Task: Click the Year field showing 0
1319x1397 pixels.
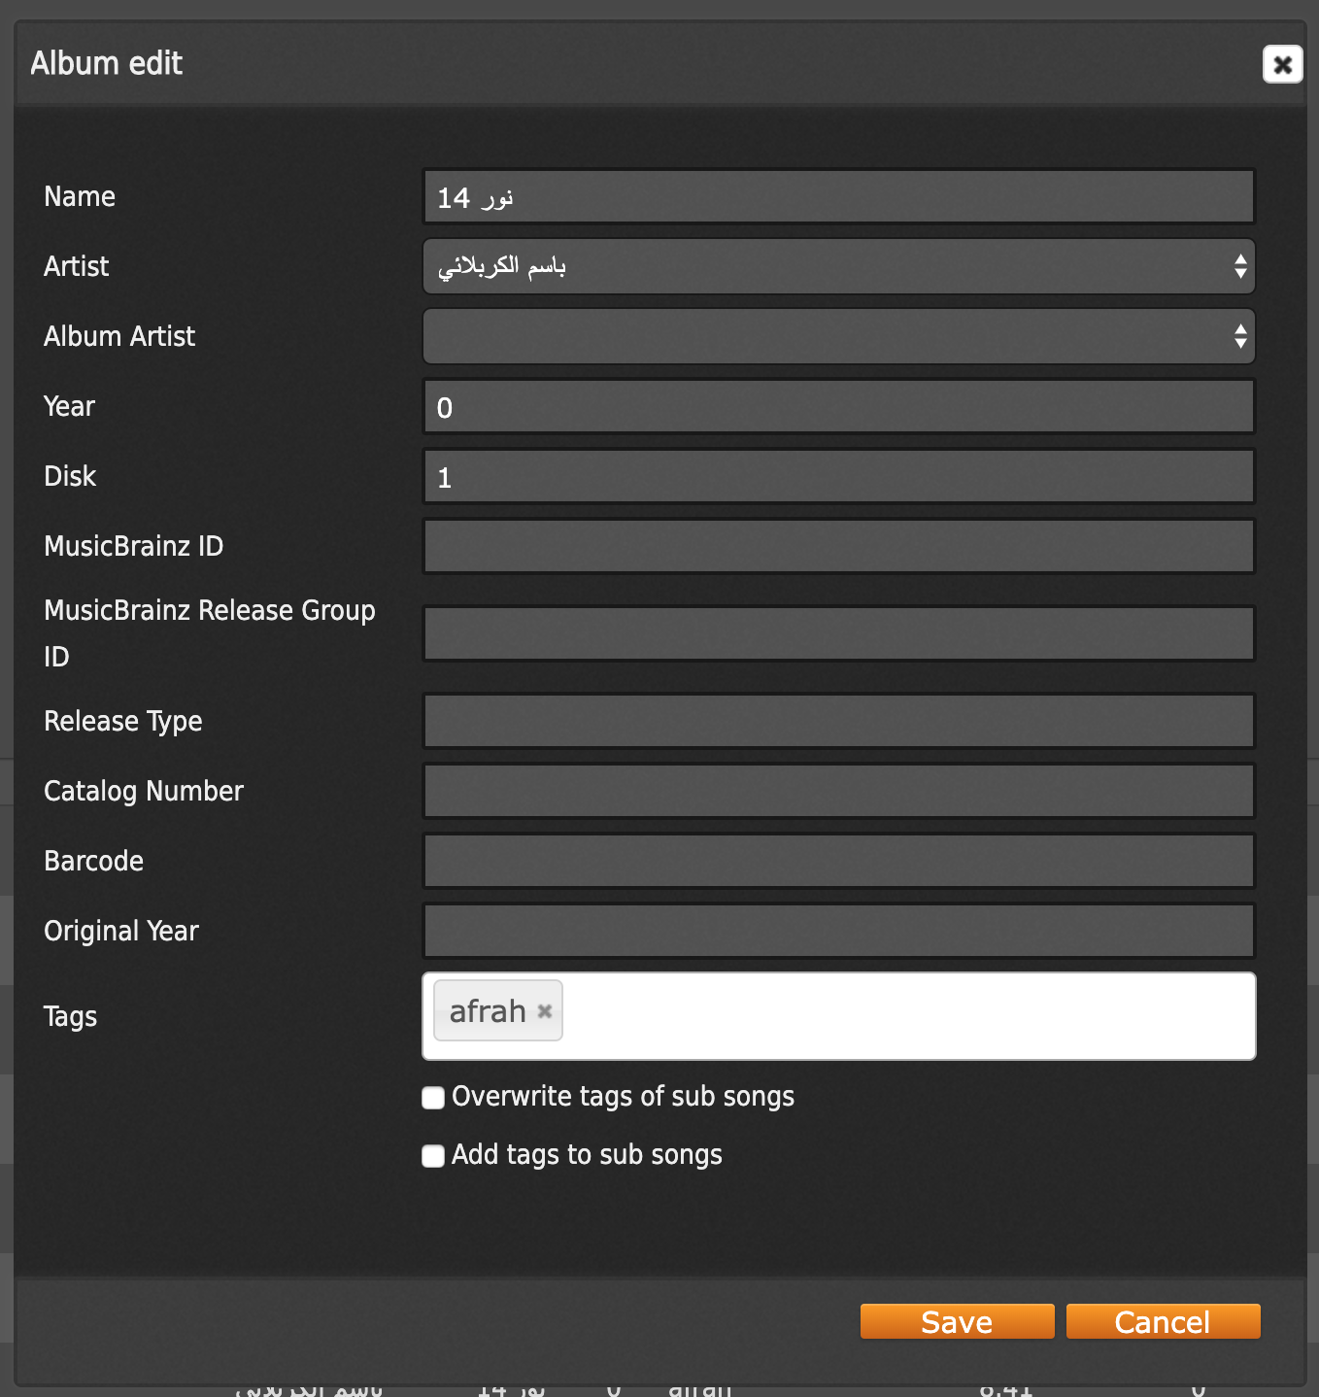Action: coord(838,406)
